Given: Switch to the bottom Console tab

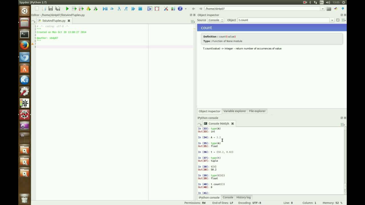Looking at the screenshot, I should pyautogui.click(x=228, y=197).
